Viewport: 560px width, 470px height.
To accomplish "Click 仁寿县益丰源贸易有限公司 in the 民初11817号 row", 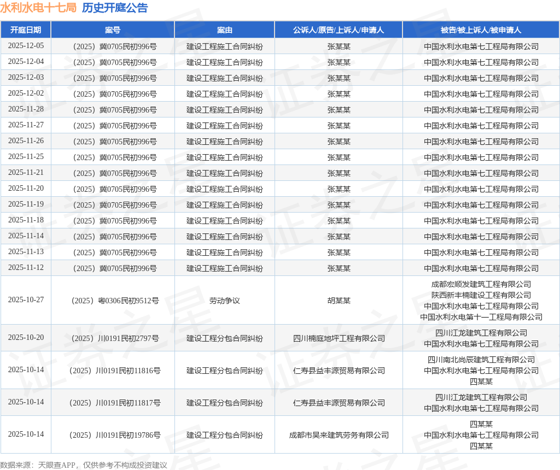I will (x=339, y=403).
